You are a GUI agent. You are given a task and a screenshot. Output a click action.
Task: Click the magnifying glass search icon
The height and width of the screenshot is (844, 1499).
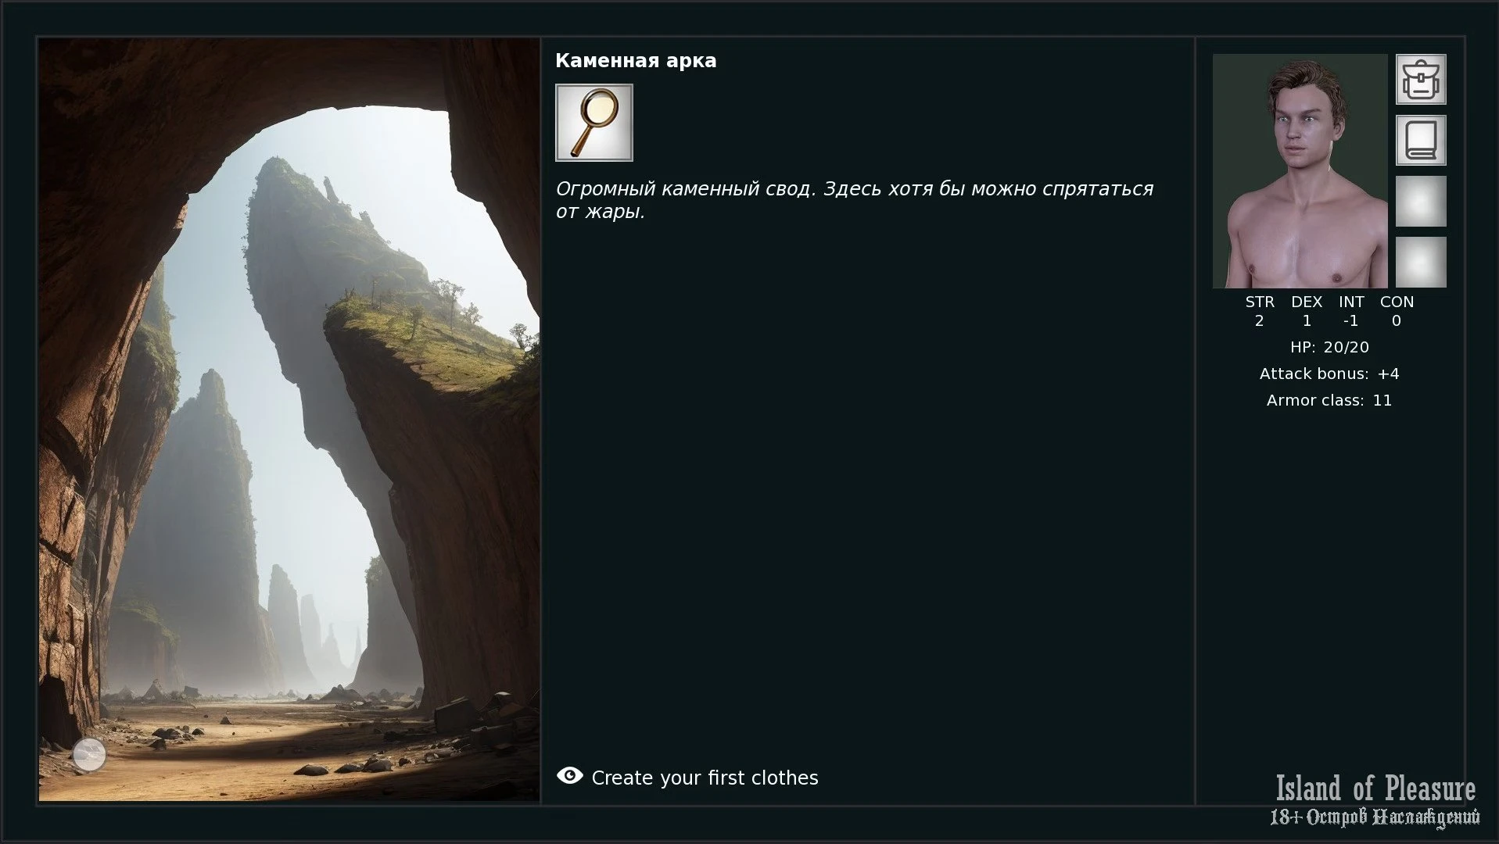pos(594,123)
